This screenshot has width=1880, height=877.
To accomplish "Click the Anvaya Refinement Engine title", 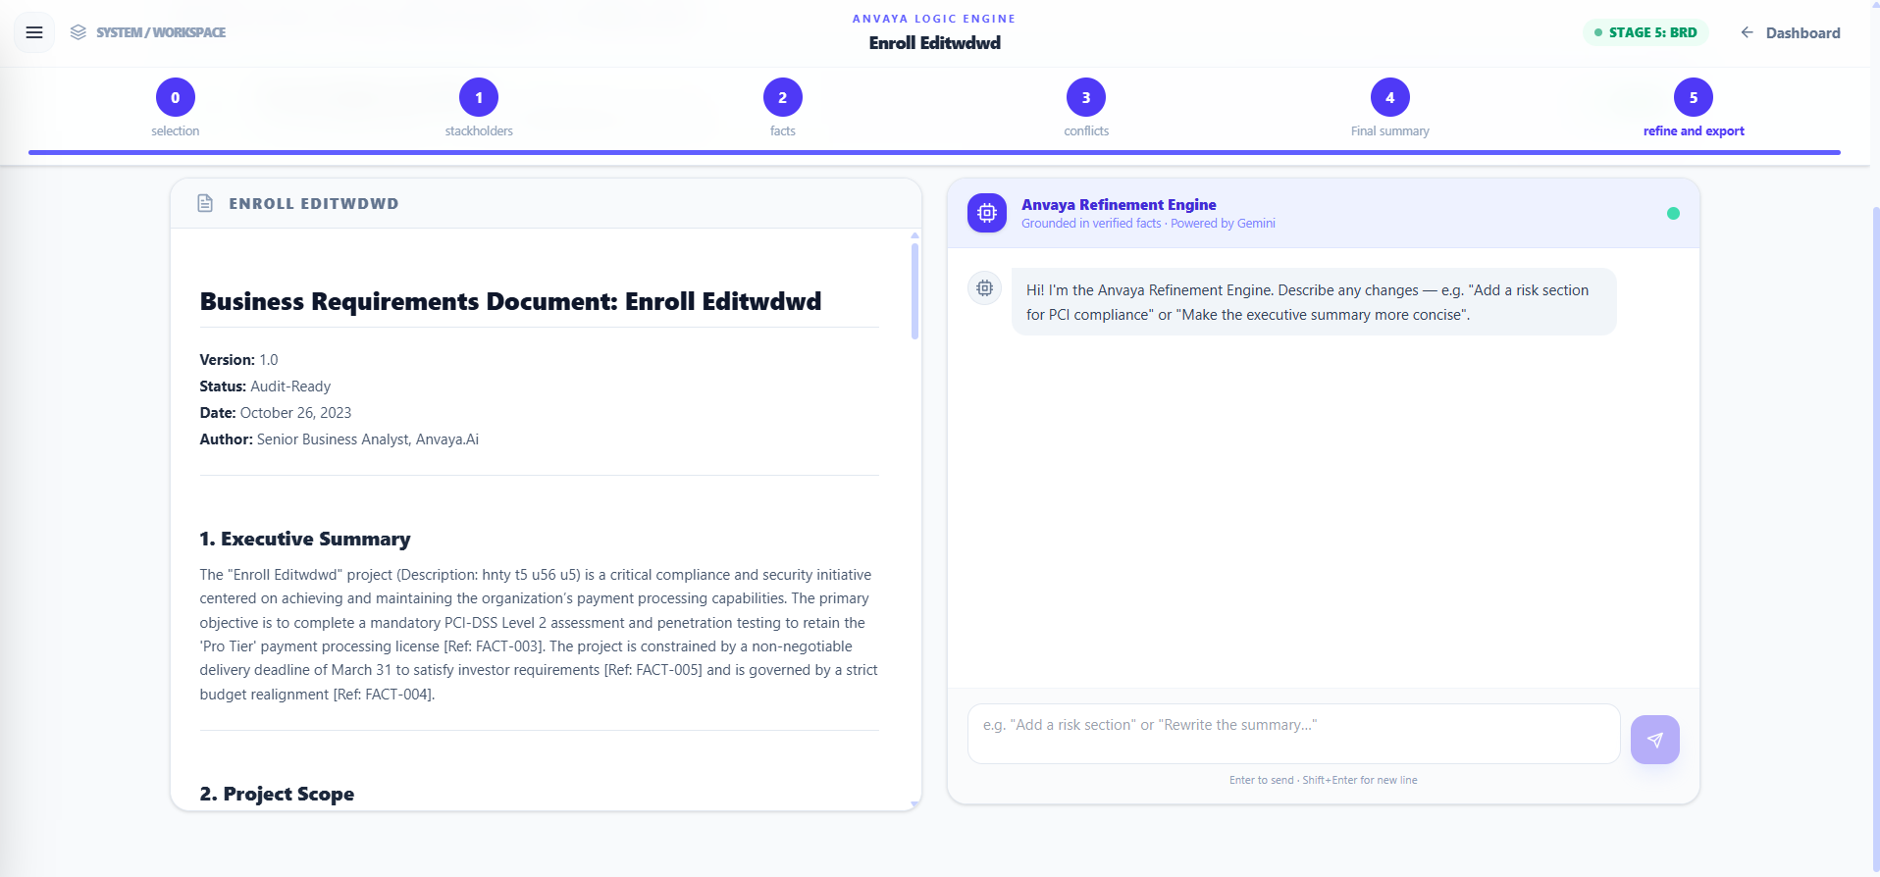I will [x=1119, y=204].
